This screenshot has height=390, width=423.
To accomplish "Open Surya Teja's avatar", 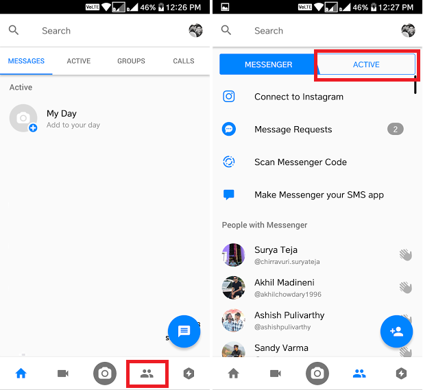I will click(234, 255).
